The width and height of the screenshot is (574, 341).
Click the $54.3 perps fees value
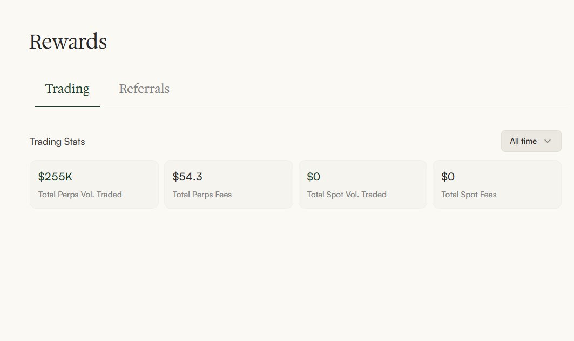[187, 177]
